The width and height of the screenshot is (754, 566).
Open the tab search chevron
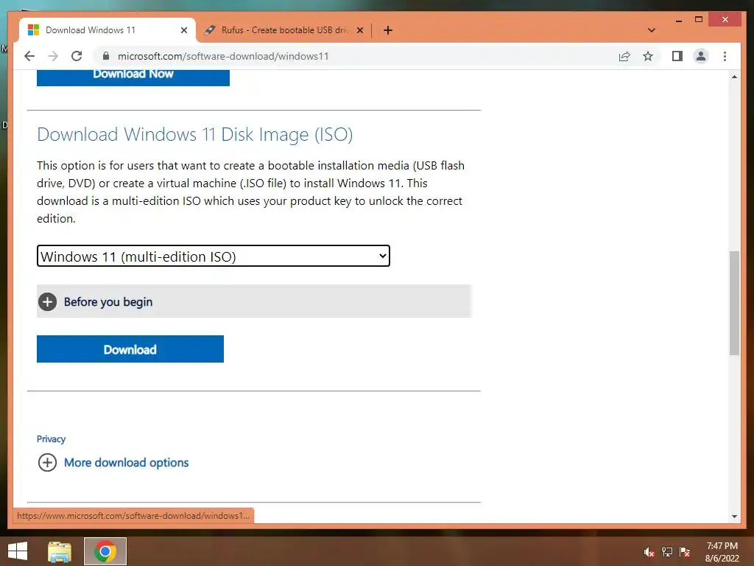(651, 30)
